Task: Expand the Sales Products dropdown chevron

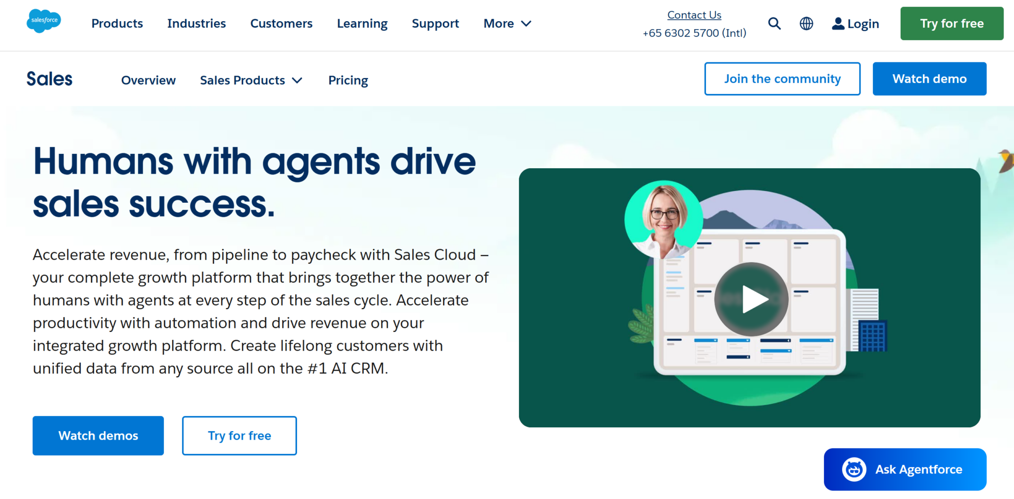Action: [x=297, y=80]
